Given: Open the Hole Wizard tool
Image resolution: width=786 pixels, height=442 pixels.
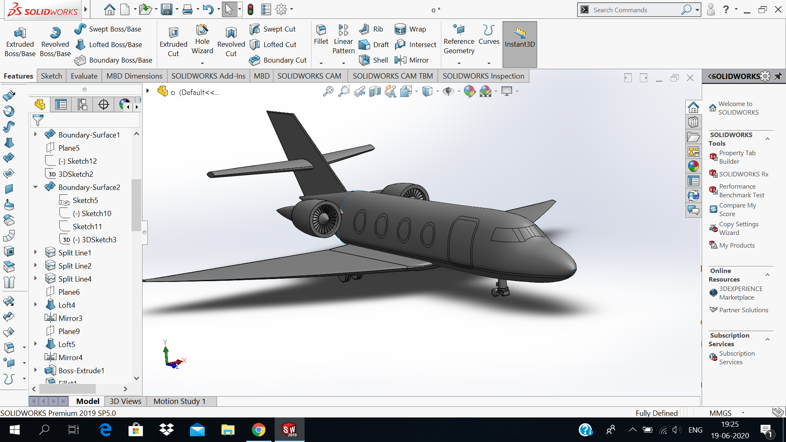Looking at the screenshot, I should pyautogui.click(x=202, y=40).
